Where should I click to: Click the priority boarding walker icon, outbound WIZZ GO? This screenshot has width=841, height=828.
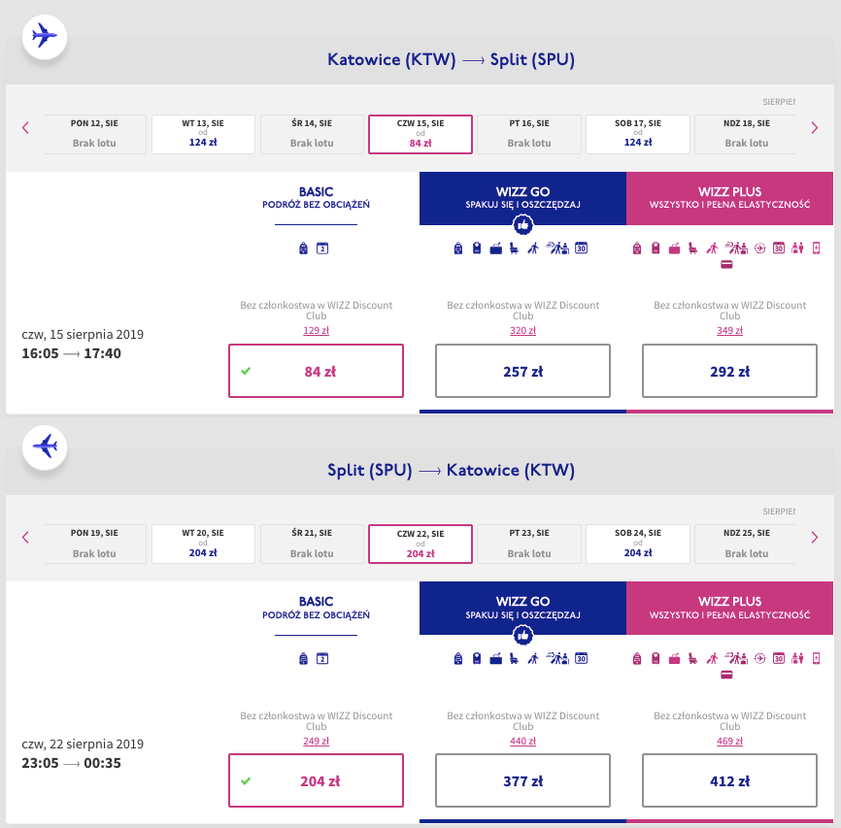point(532,248)
